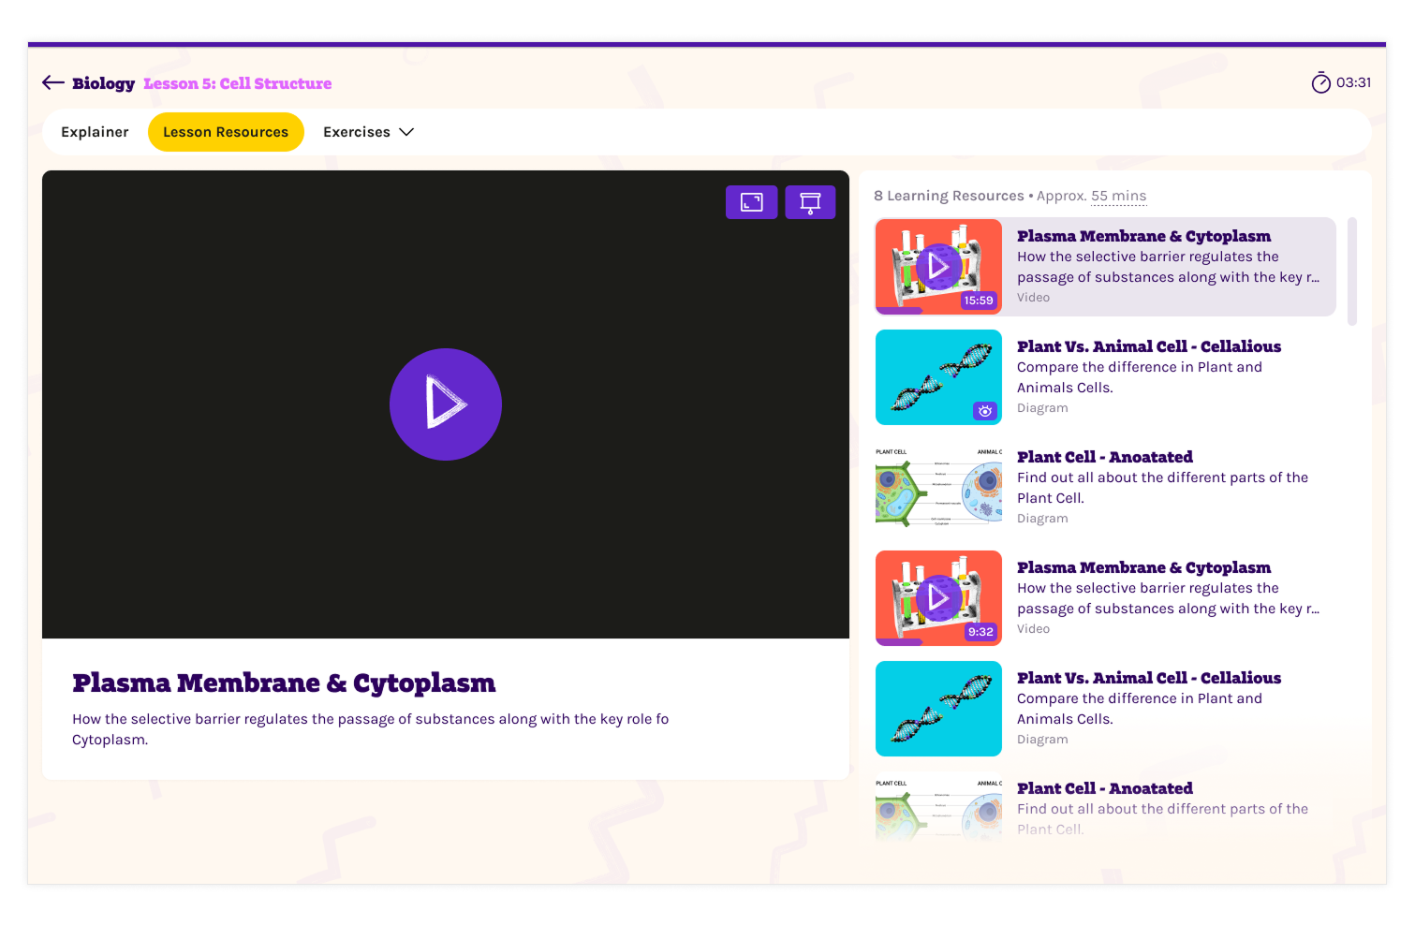This screenshot has height=925, width=1415.
Task: Open the second Plant Vs. Animal Cell DNA thumbnail
Action: 938,709
